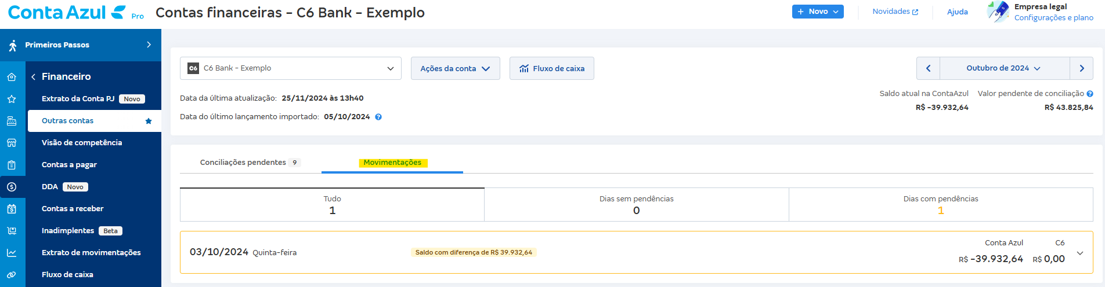Screen dimensions: 1105x287
Task: Click the Empresa legal company name
Action: click(1041, 7)
